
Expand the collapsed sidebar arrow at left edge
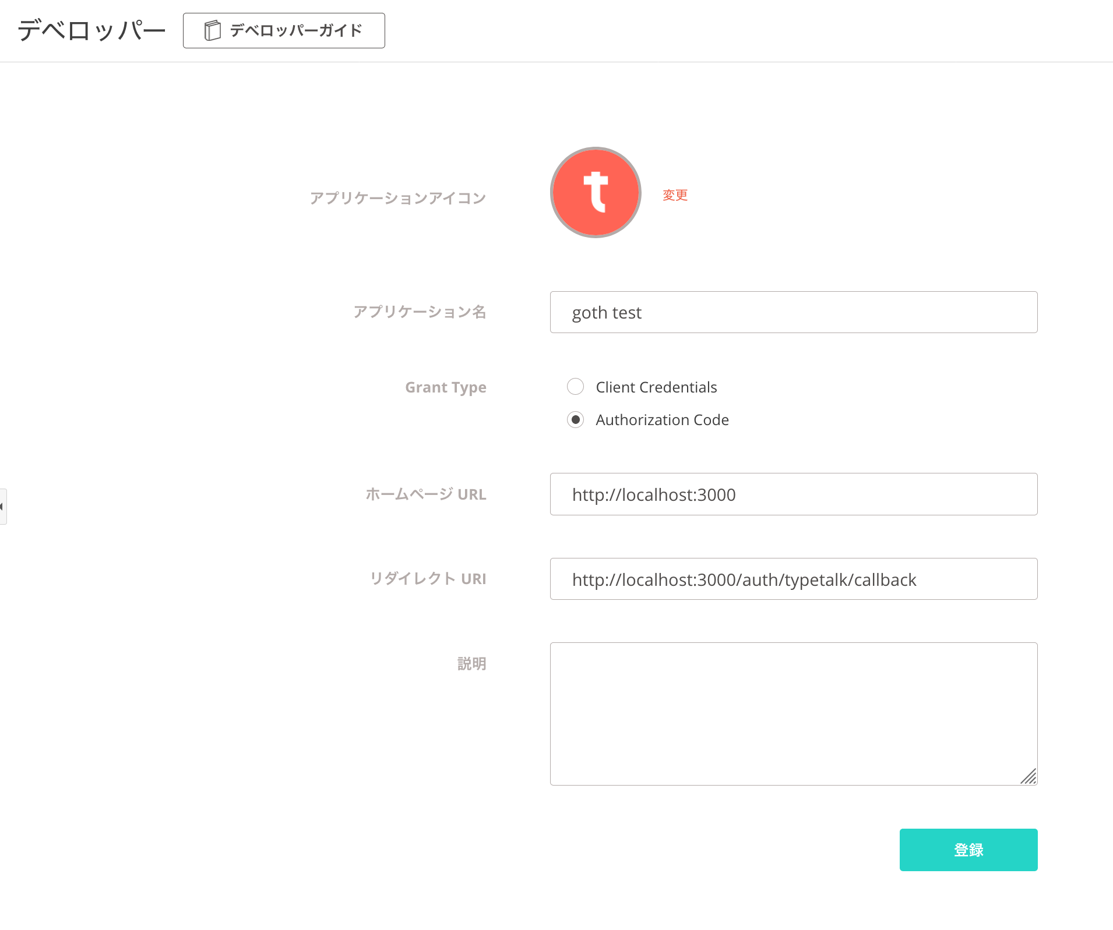click(3, 507)
